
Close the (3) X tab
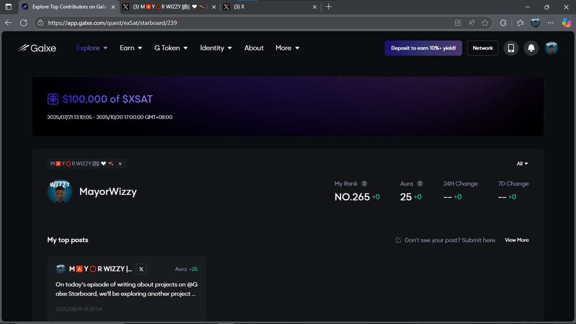coord(314,7)
